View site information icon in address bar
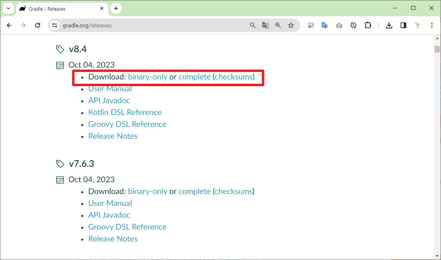 click(x=55, y=25)
